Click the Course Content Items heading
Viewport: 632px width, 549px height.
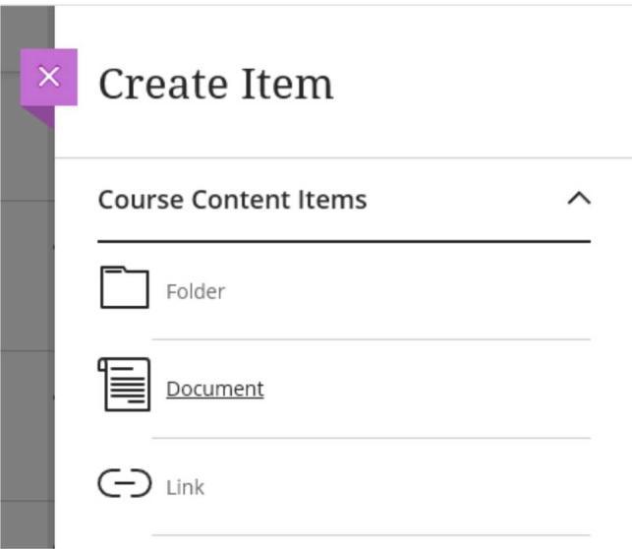click(x=232, y=200)
